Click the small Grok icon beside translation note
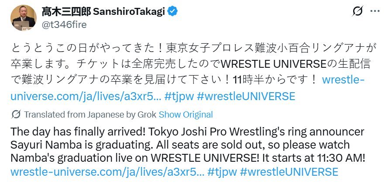Viewport: 392px width, 184px height. [16, 115]
